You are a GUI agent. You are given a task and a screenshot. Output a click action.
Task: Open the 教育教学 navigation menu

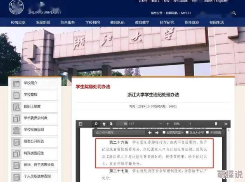(142, 22)
